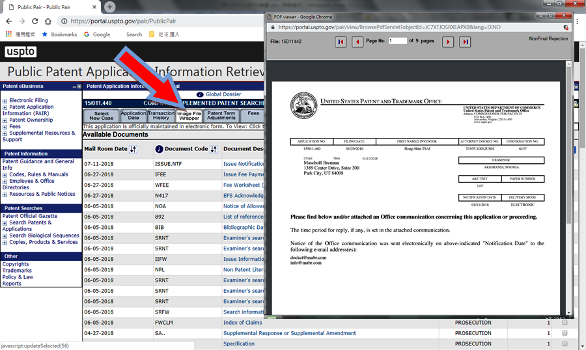Go to next page in PDF viewer
Image resolution: width=586 pixels, height=350 pixels.
[448, 42]
